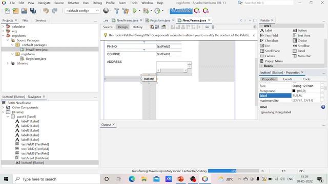Click the Debug Project toolbar icon

[x=146, y=11]
